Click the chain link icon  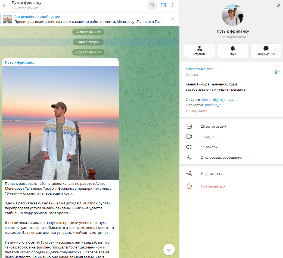pyautogui.click(x=189, y=147)
